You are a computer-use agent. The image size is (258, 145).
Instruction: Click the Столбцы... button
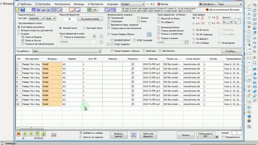click(x=231, y=51)
